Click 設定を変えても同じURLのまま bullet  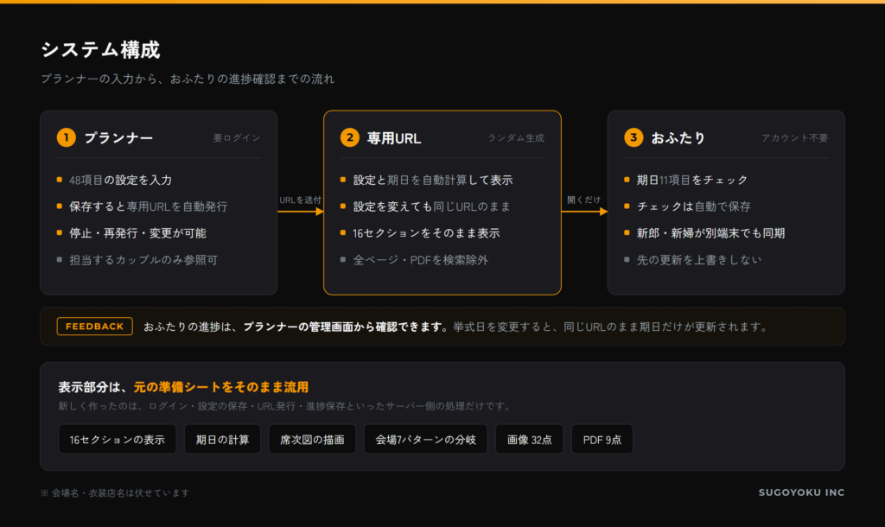click(432, 206)
